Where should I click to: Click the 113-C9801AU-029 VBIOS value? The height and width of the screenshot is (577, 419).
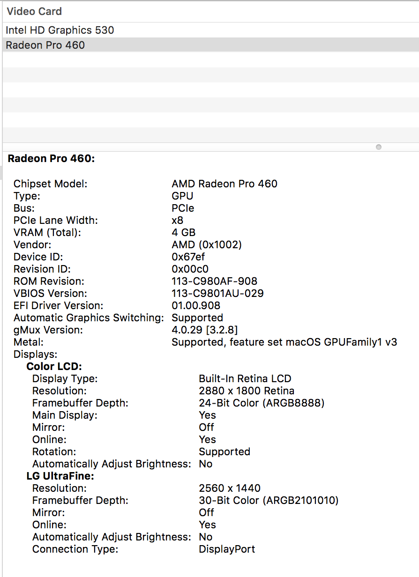[x=217, y=293]
